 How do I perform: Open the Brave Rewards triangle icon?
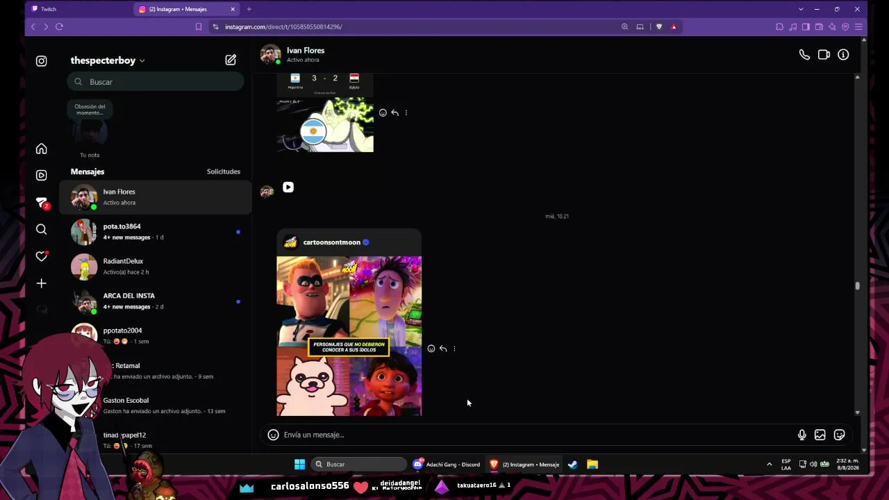click(674, 27)
